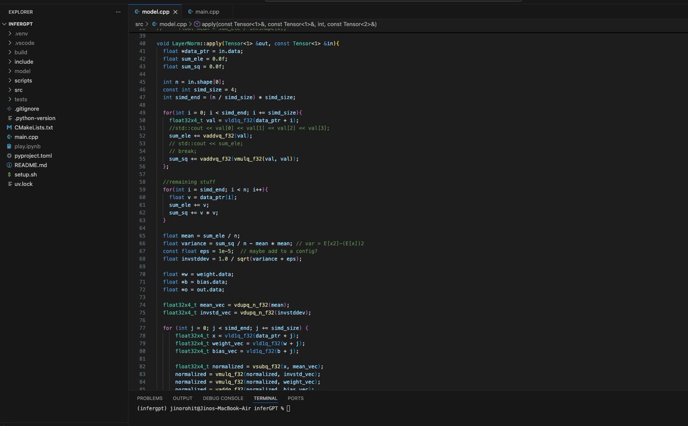688x426 pixels.
Task: Click the breadcrumb method symbol icon
Action: [x=197, y=24]
